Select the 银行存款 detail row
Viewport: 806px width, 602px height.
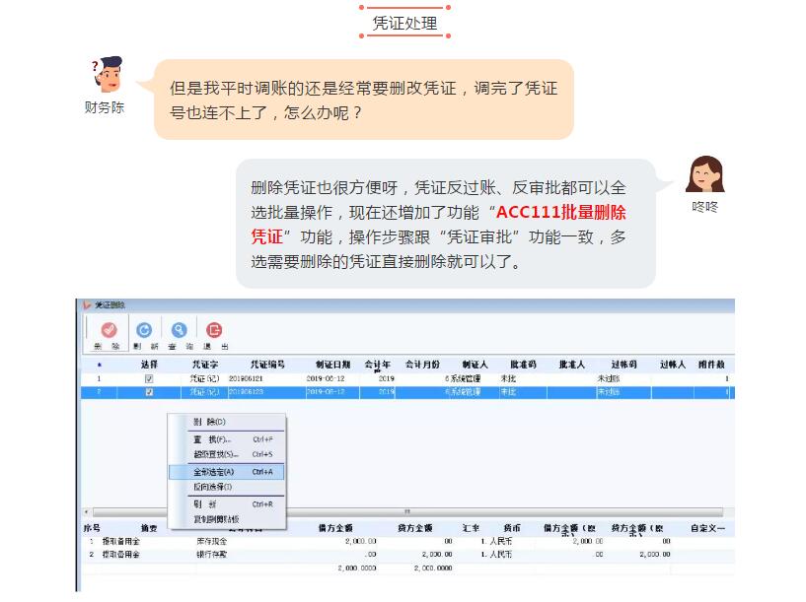click(212, 555)
